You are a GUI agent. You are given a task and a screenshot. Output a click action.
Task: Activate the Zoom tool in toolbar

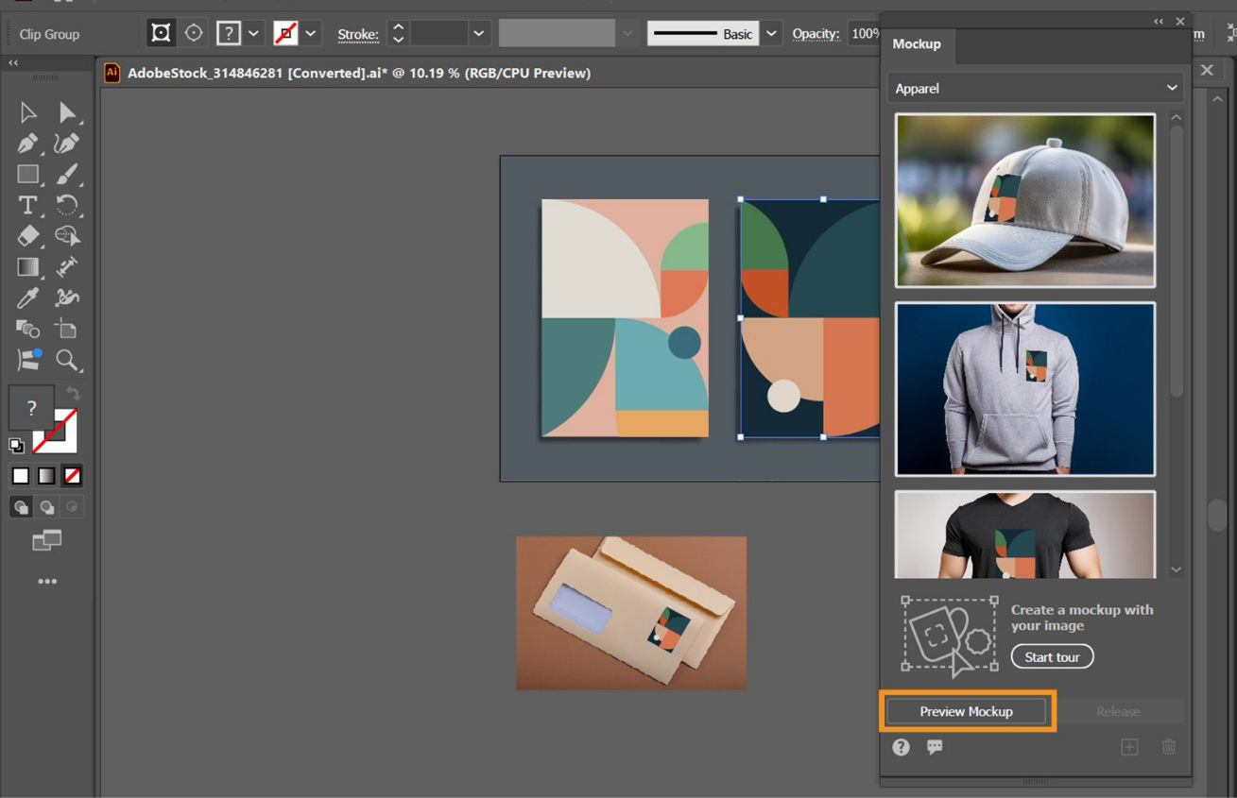pos(64,360)
